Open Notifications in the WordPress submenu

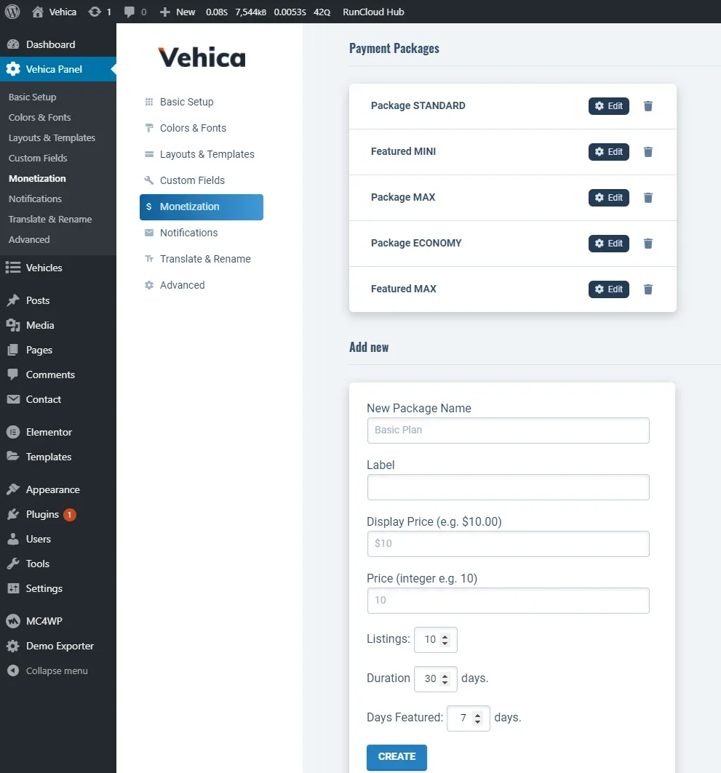point(35,199)
